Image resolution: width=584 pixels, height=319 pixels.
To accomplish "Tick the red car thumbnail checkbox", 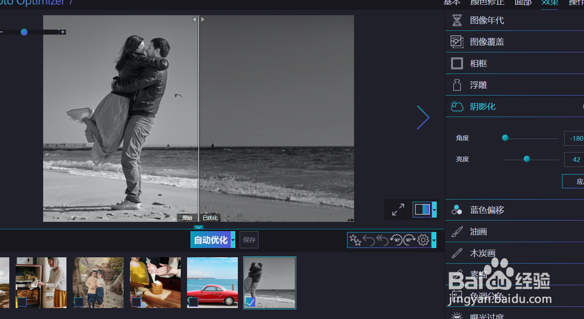I will (193, 302).
